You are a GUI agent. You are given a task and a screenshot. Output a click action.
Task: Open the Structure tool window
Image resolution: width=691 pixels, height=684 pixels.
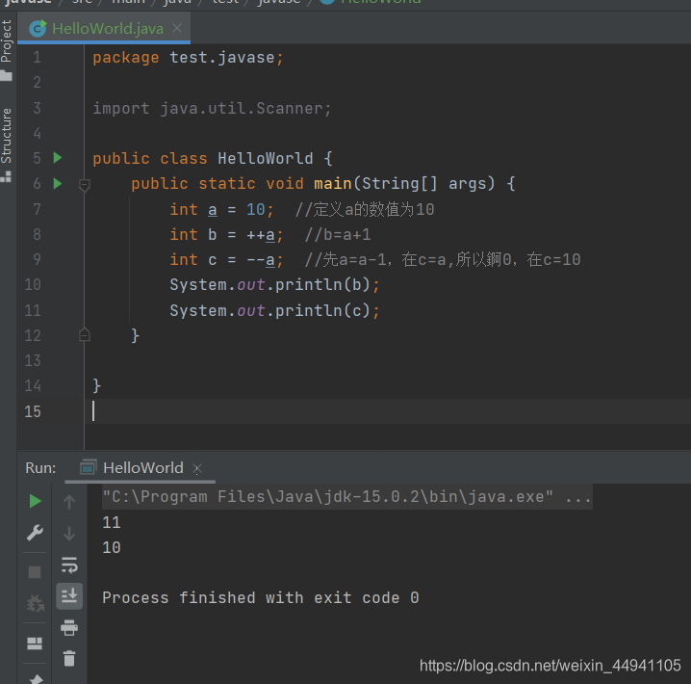6,145
